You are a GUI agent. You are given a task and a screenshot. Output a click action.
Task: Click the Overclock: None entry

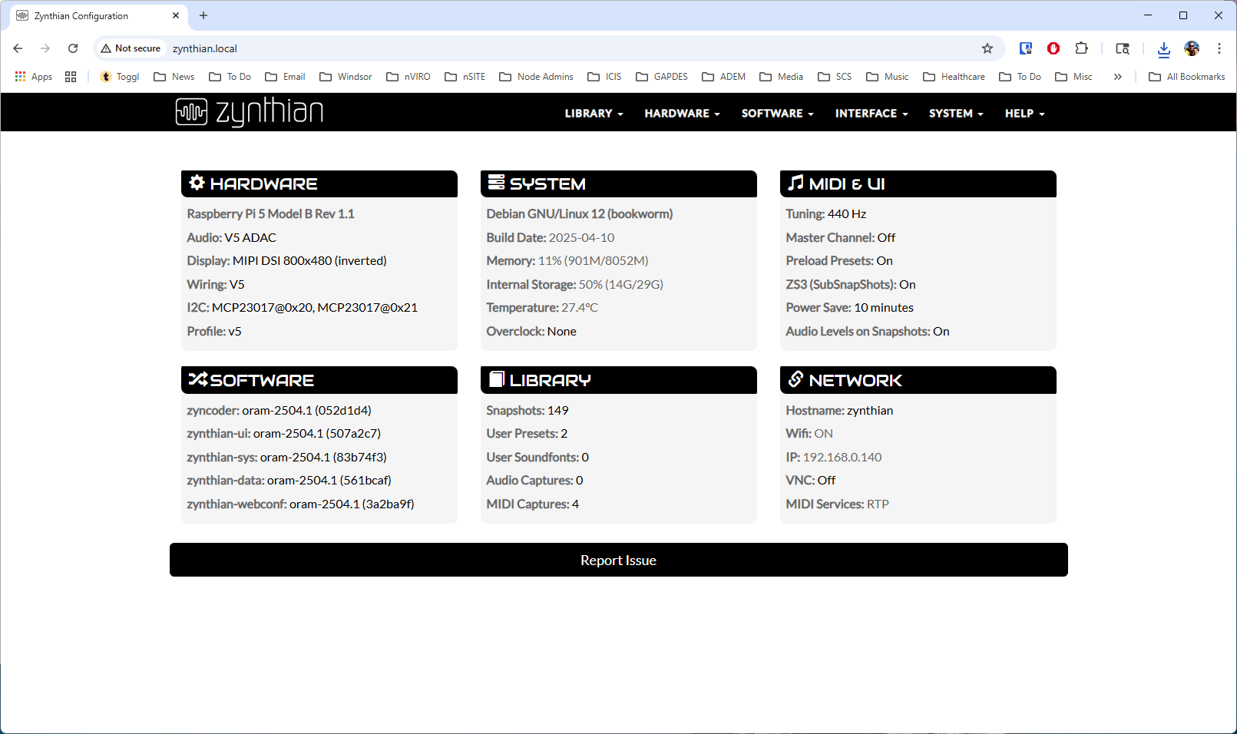tap(531, 331)
